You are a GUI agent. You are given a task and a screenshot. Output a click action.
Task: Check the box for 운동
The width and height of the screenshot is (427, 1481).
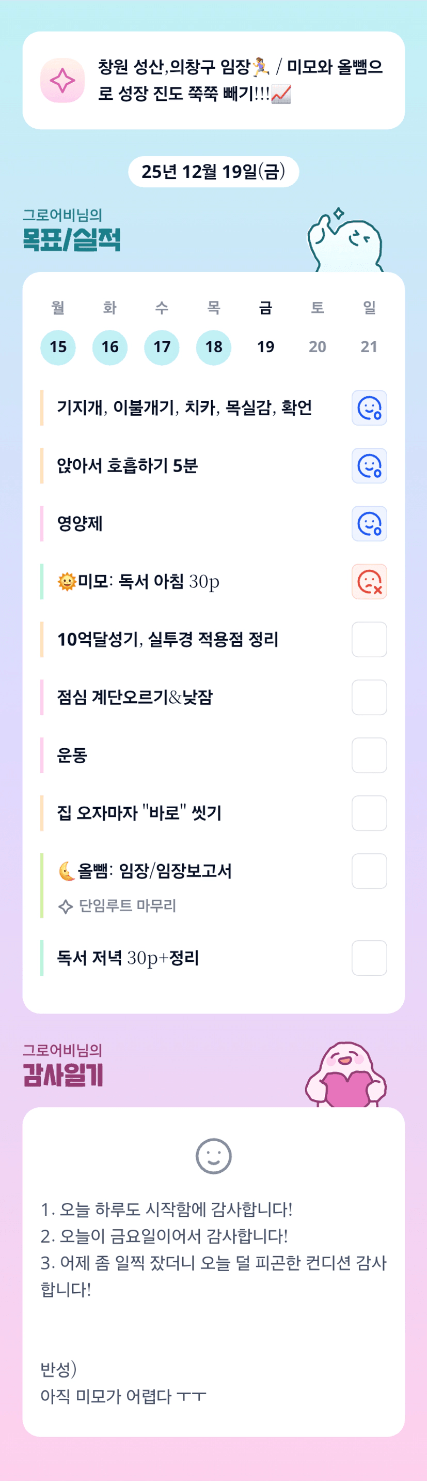pos(369,755)
